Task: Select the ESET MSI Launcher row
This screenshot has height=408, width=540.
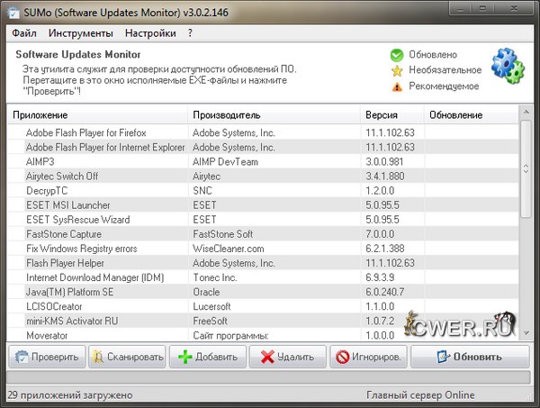Action: point(263,205)
